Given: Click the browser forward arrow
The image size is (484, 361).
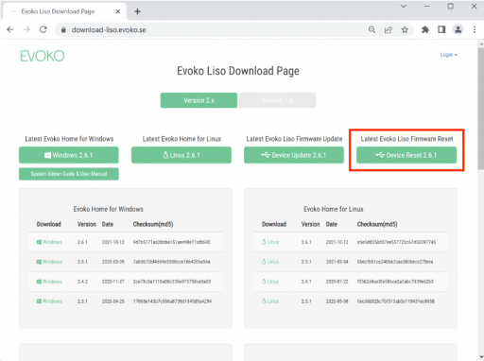Looking at the screenshot, I should pos(26,29).
